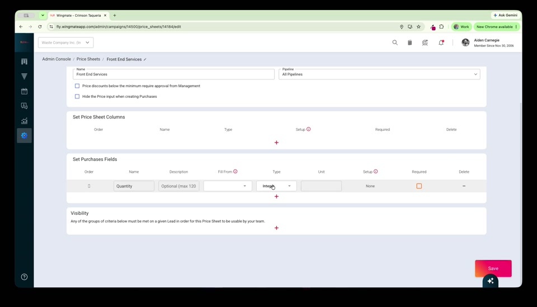The width and height of the screenshot is (537, 307).
Task: Add a Visibility criteria group with plus
Action: [x=276, y=228]
